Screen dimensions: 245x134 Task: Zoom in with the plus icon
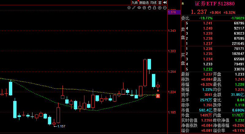160,8
